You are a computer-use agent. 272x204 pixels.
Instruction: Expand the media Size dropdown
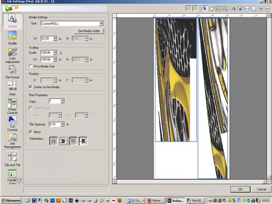click(101, 23)
